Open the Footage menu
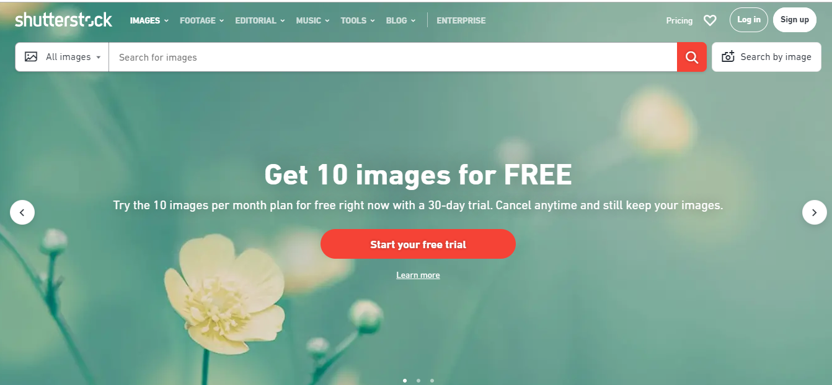This screenshot has width=832, height=385. (x=201, y=20)
